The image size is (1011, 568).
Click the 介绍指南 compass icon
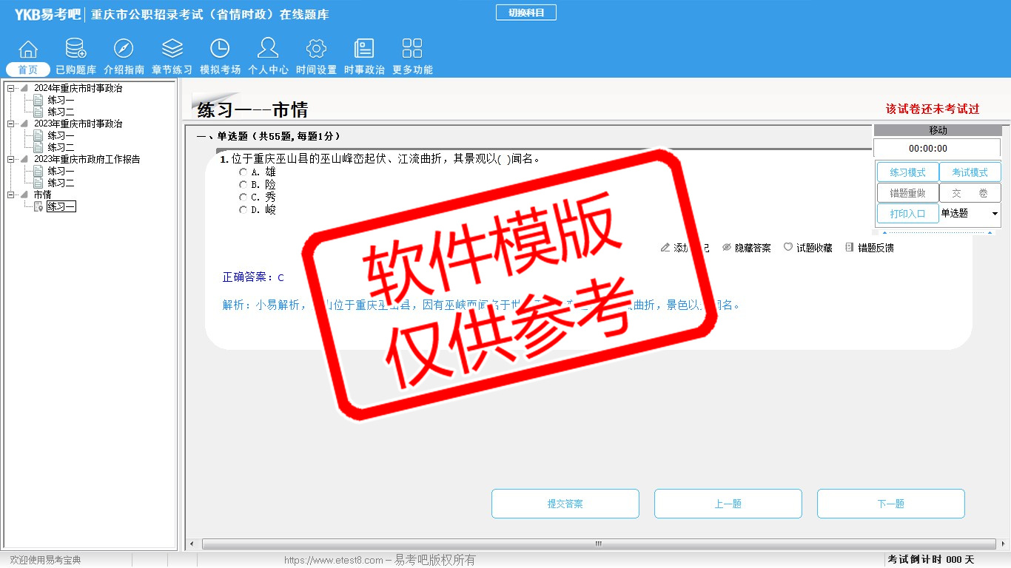[124, 49]
